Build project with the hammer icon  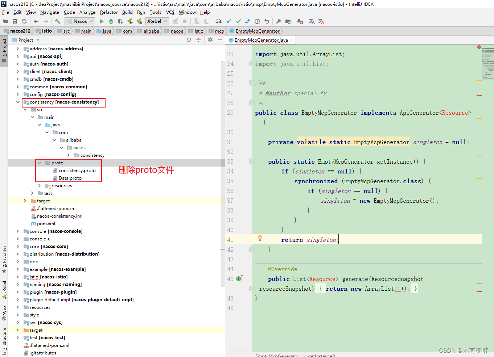[x=58, y=21]
